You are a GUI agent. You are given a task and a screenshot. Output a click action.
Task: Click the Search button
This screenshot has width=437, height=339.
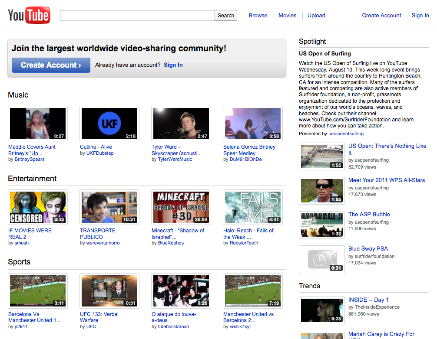pyautogui.click(x=225, y=15)
